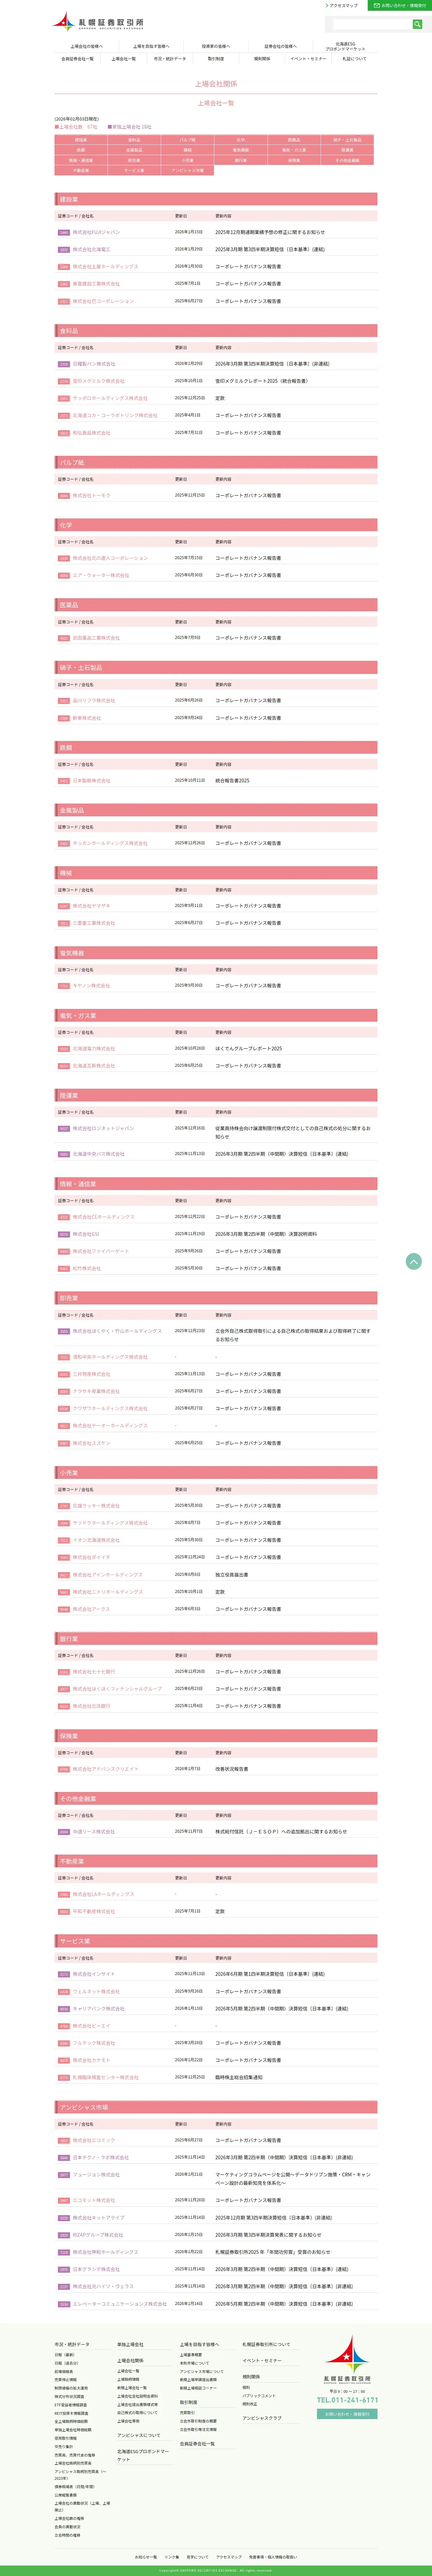Select イベント・セミナー in the sub navigation

pos(308,59)
